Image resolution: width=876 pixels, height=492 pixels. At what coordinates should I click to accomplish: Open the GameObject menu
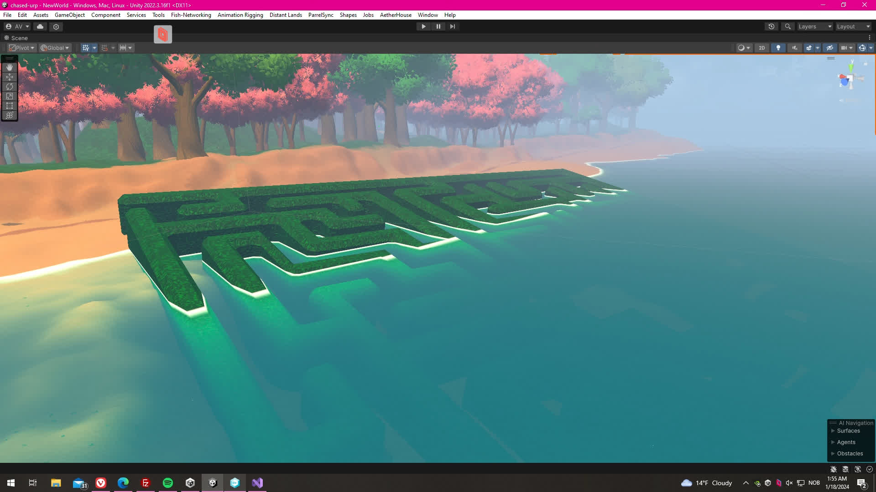click(x=69, y=15)
